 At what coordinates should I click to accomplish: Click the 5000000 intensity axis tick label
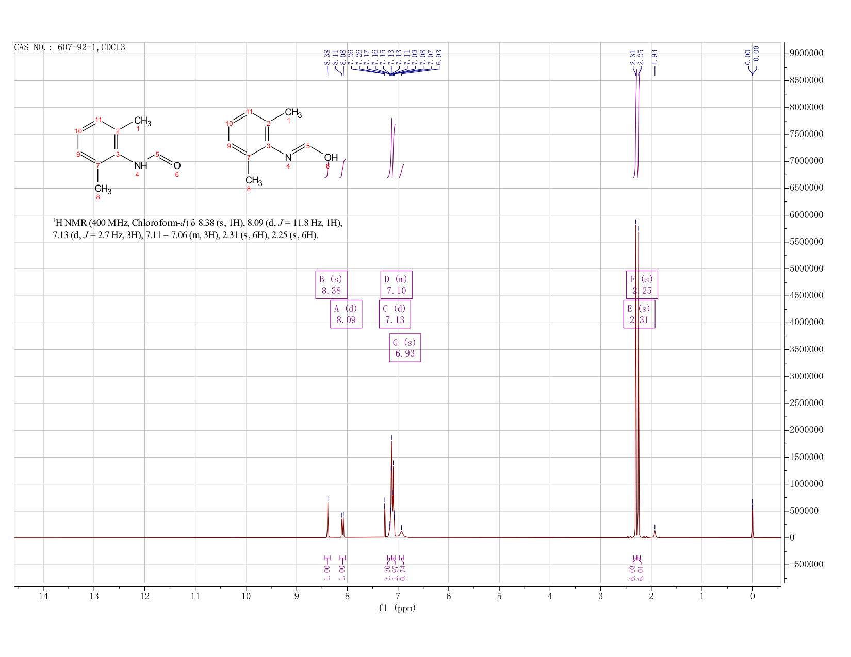[806, 268]
